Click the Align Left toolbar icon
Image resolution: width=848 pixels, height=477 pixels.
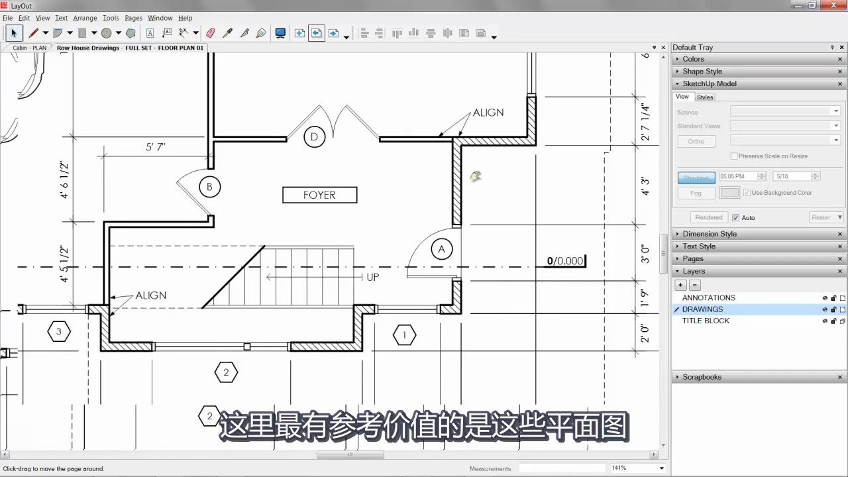(364, 33)
